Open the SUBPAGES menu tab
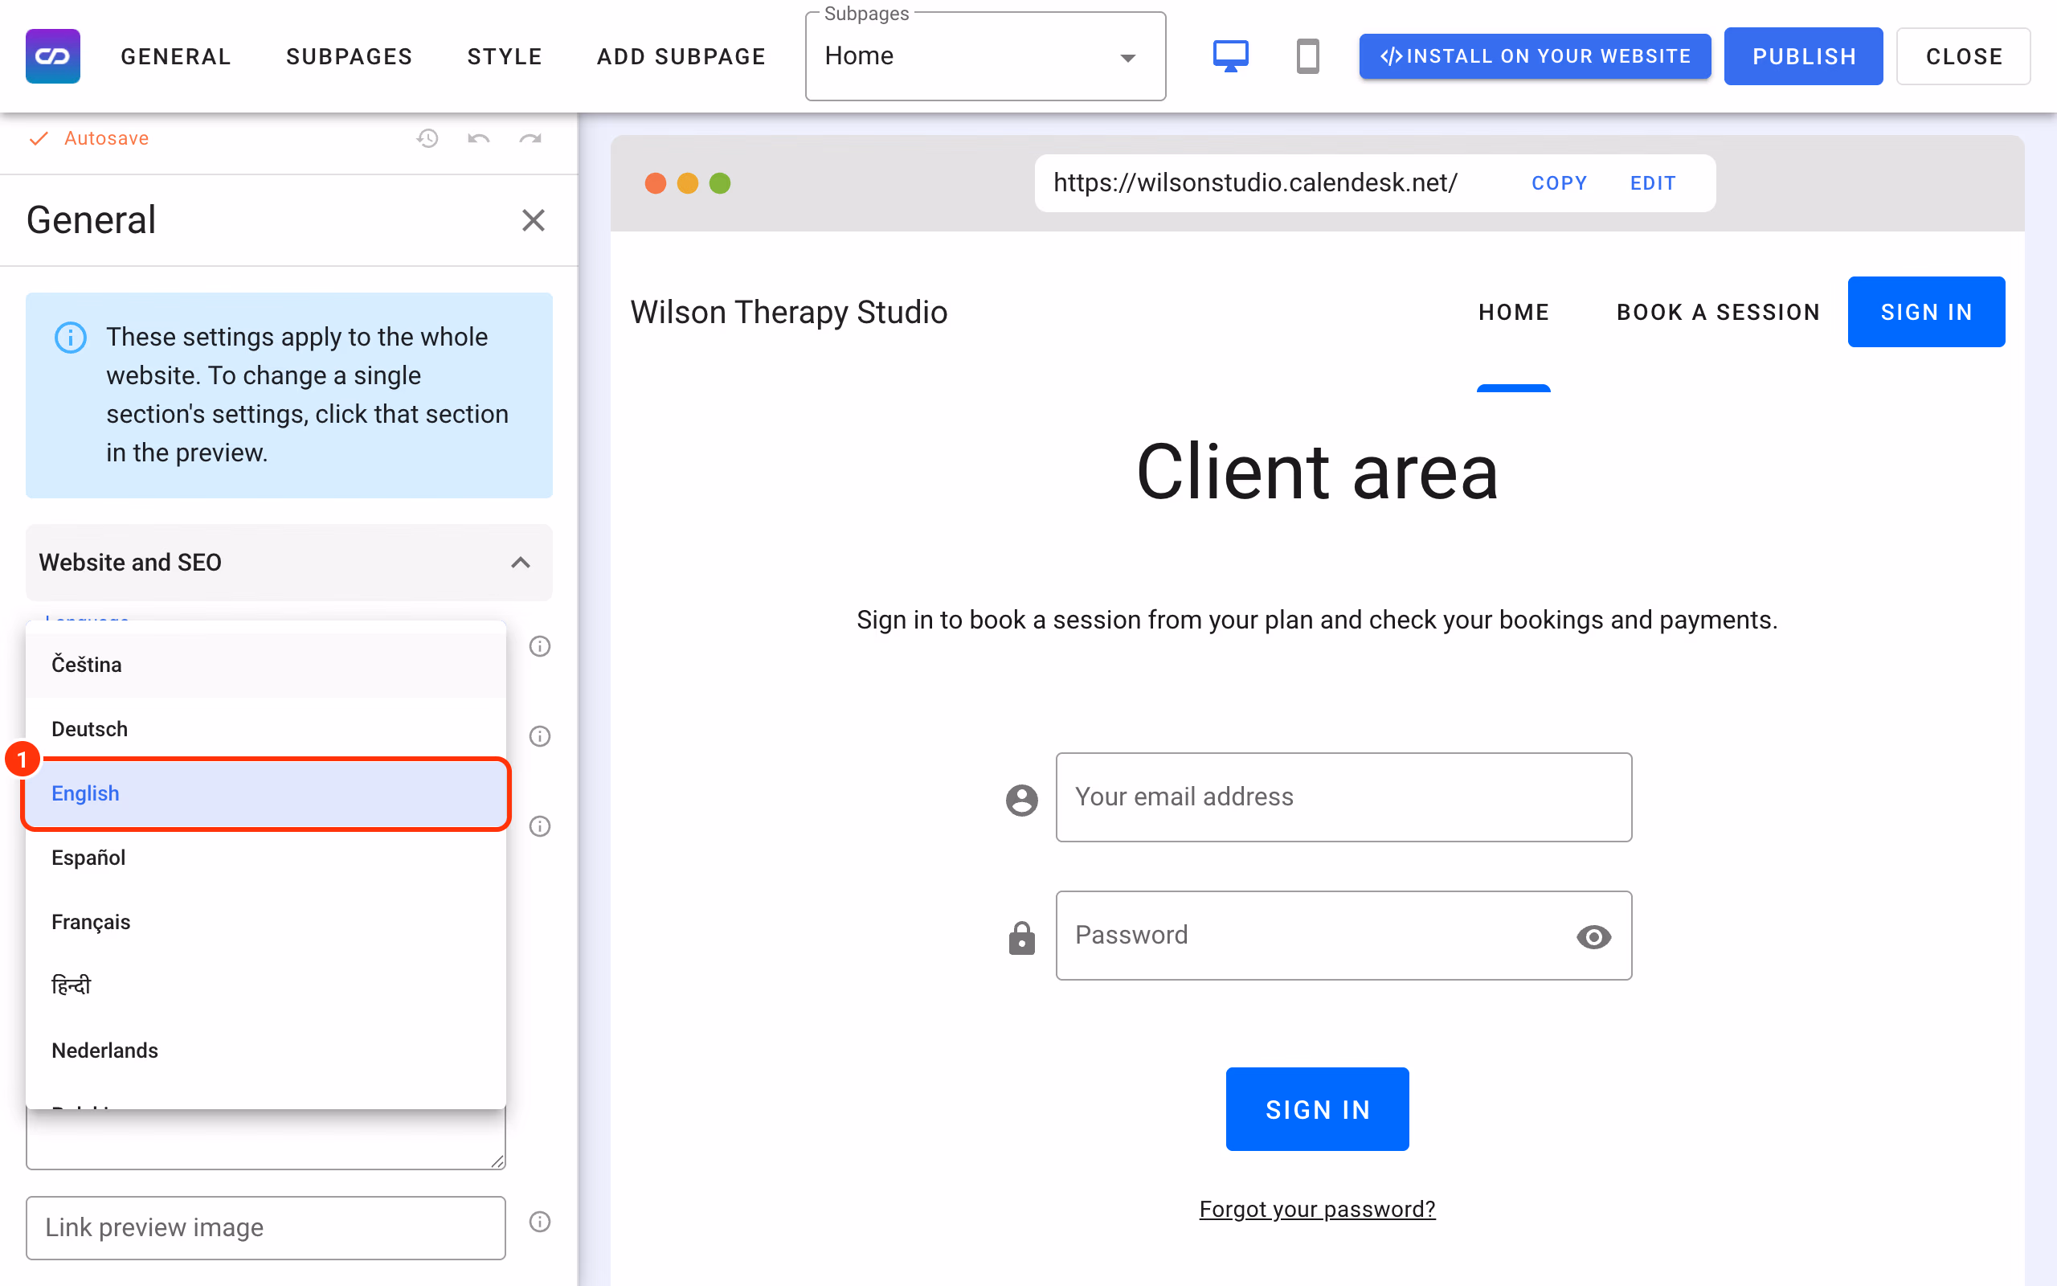The width and height of the screenshot is (2057, 1286). coord(350,56)
